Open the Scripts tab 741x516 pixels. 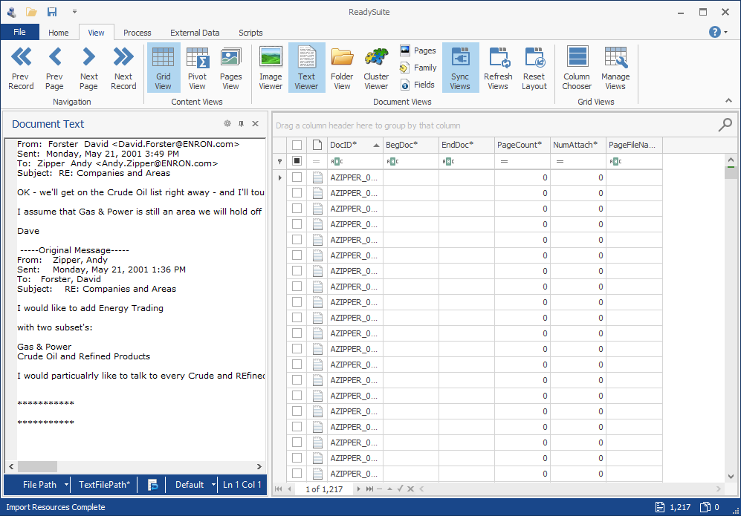click(x=250, y=33)
